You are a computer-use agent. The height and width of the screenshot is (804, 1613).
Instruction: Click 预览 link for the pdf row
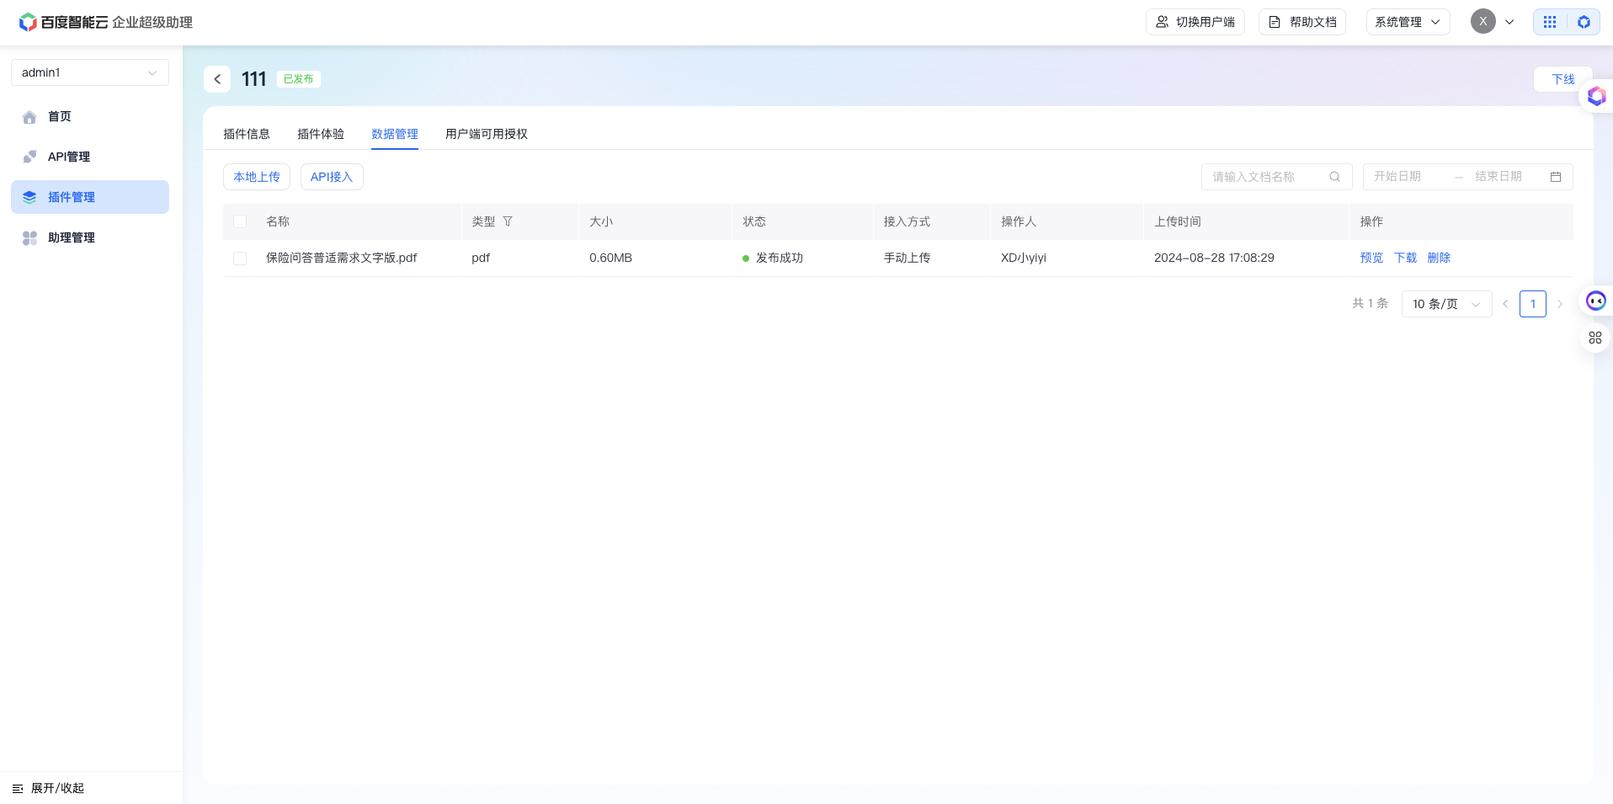(x=1371, y=258)
